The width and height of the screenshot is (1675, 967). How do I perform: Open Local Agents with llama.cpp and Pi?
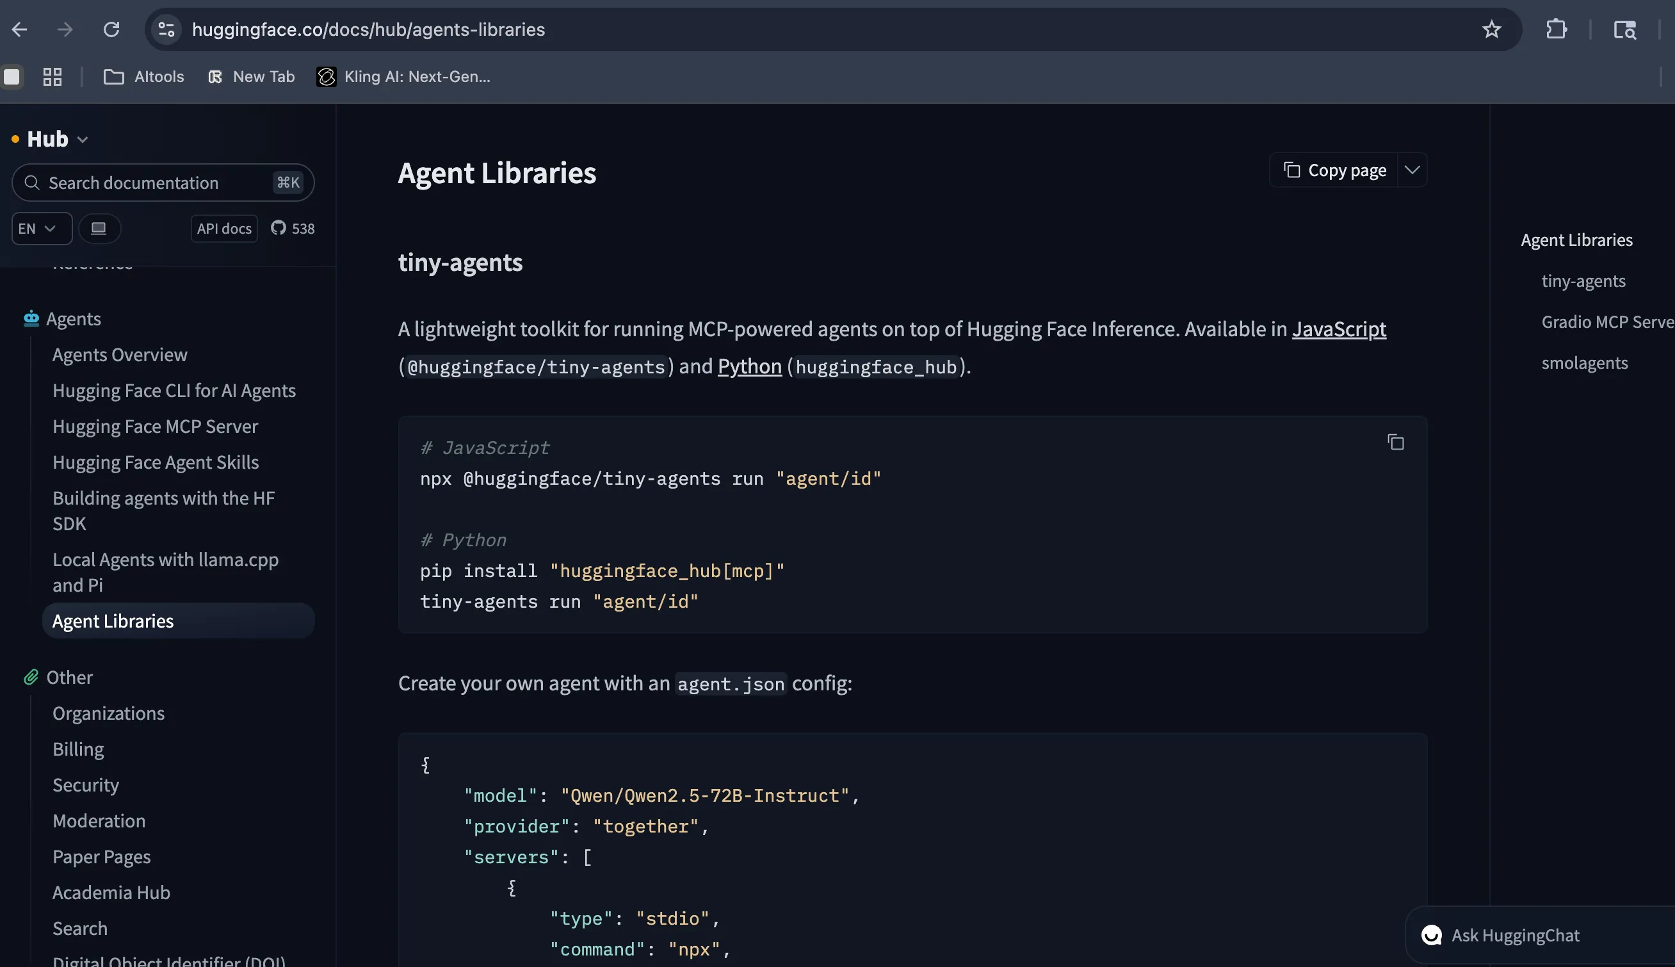point(165,572)
